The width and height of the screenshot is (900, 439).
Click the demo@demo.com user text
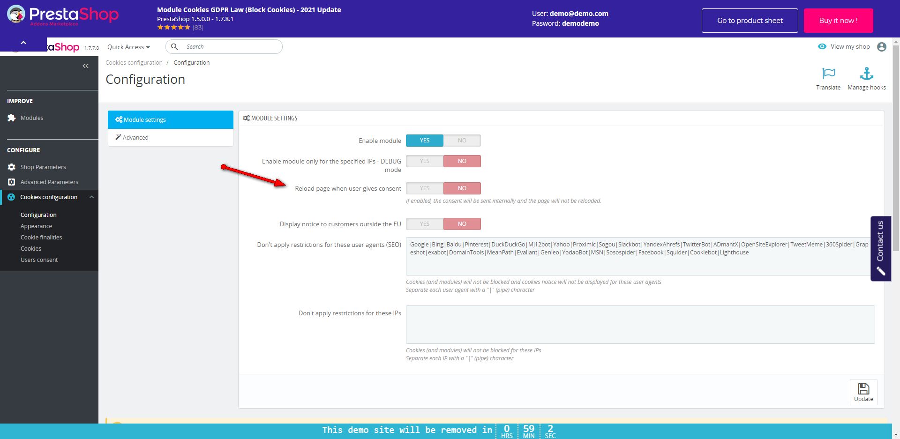[x=579, y=14]
